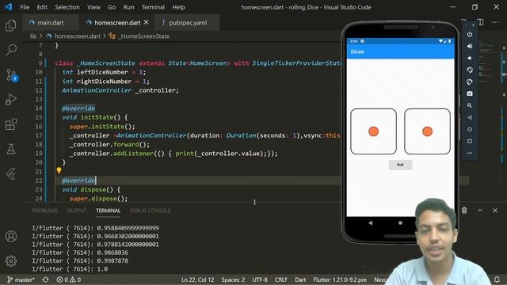Click the emulator power button
Image resolution: width=507 pixels, height=285 pixels.
pyautogui.click(x=470, y=34)
